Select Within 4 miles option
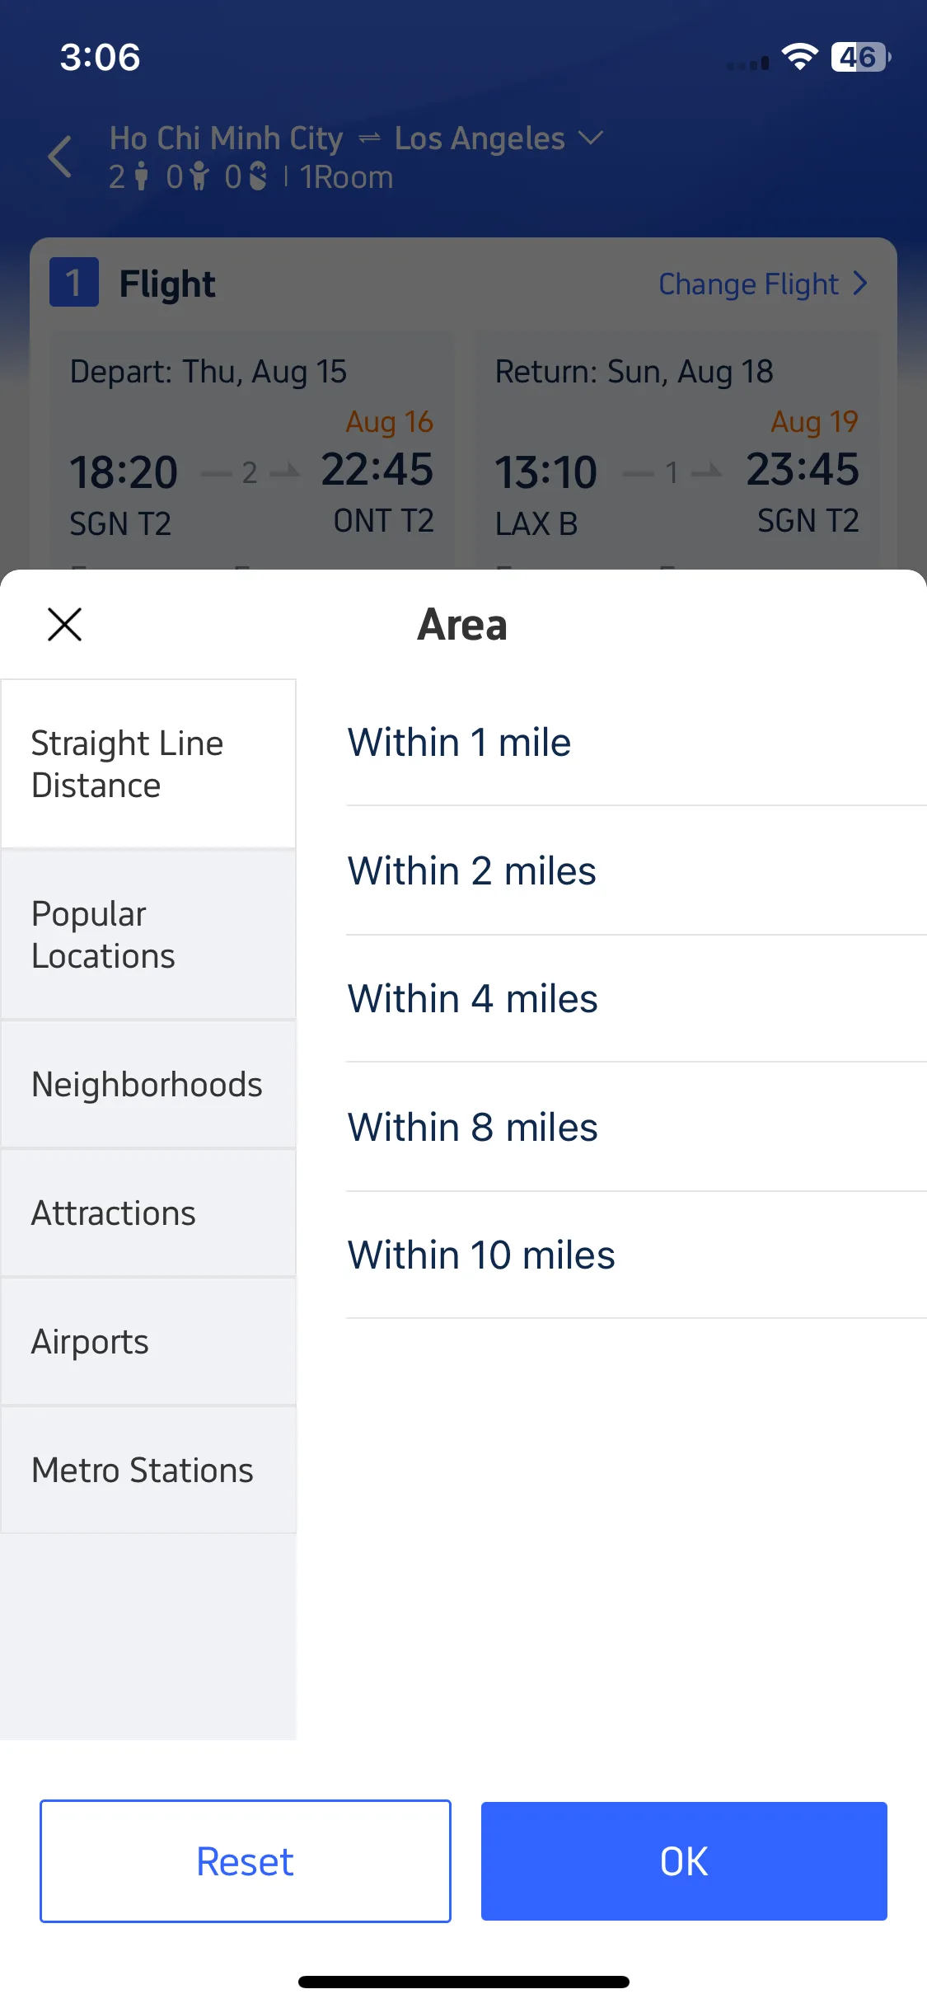Image resolution: width=927 pixels, height=2008 pixels. [x=636, y=998]
